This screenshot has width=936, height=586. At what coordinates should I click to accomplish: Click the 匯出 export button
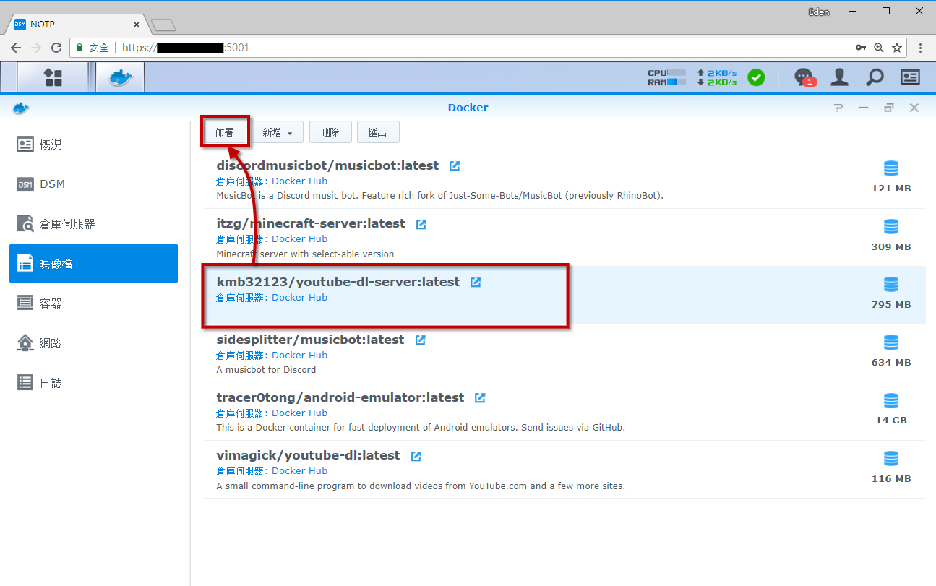click(x=378, y=132)
